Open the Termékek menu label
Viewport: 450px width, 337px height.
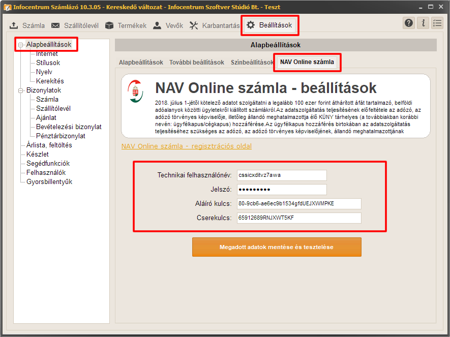point(132,25)
